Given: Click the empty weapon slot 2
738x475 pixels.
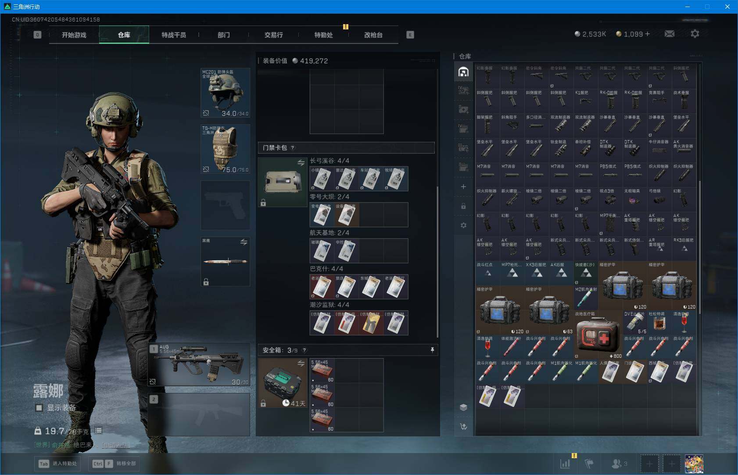Looking at the screenshot, I should click(199, 414).
